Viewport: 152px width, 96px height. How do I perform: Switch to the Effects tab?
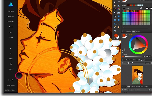pyautogui.click(x=133, y=87)
